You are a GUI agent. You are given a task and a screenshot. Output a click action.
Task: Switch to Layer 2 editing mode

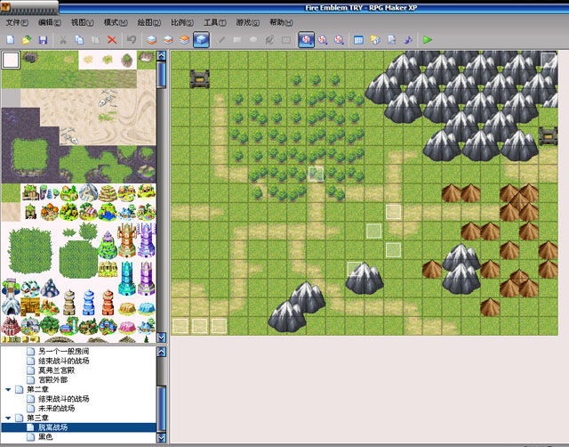click(168, 39)
